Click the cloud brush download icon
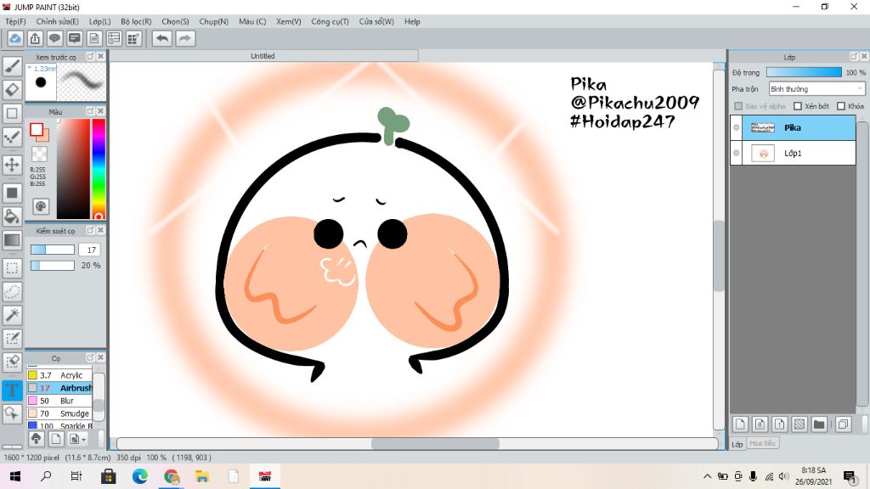 click(x=36, y=439)
